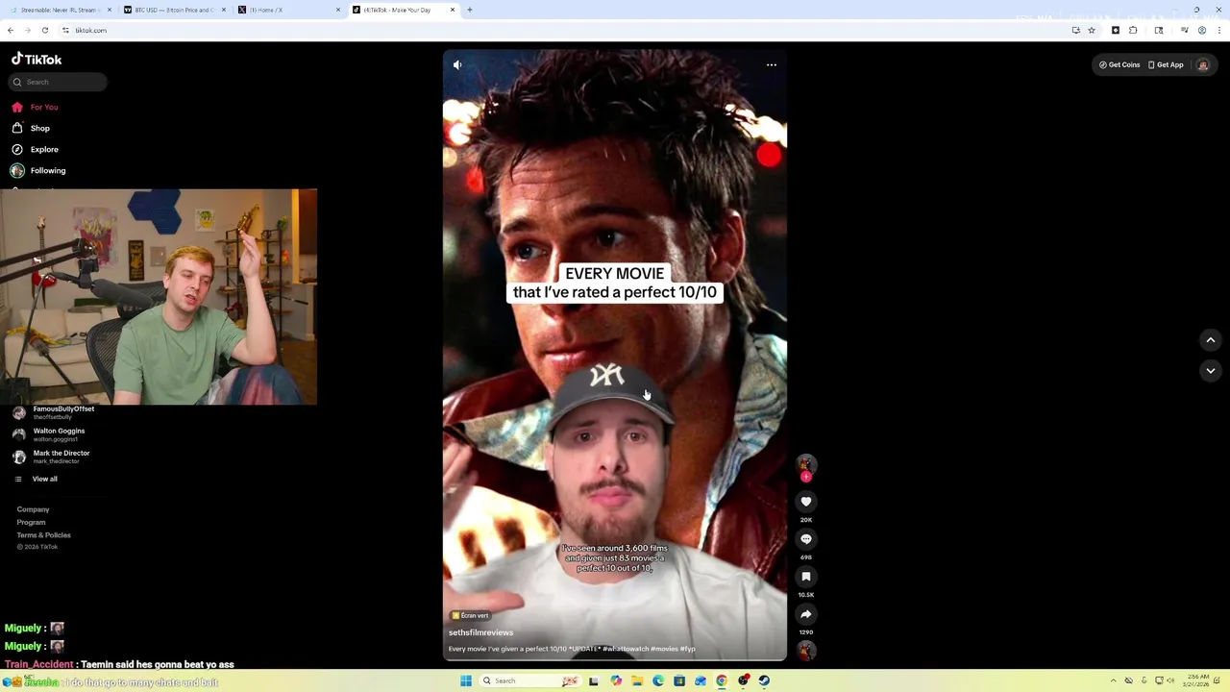
Task: Follow the creator with the red plus badge
Action: click(806, 477)
